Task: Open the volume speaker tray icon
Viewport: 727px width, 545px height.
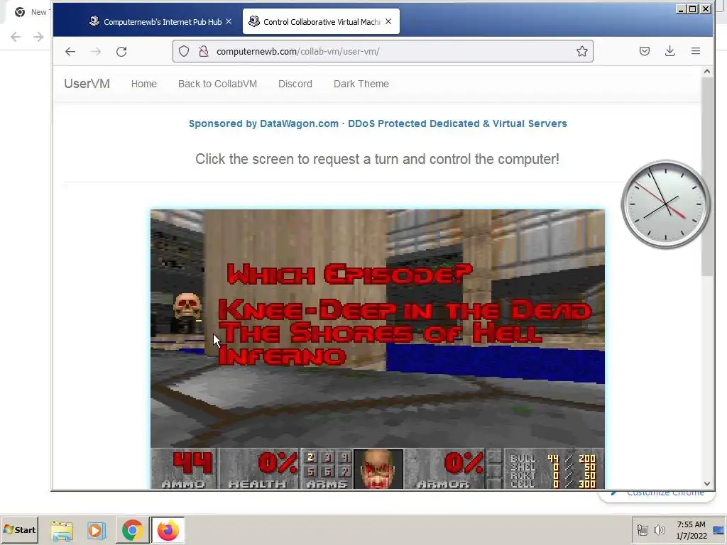Action: [659, 529]
